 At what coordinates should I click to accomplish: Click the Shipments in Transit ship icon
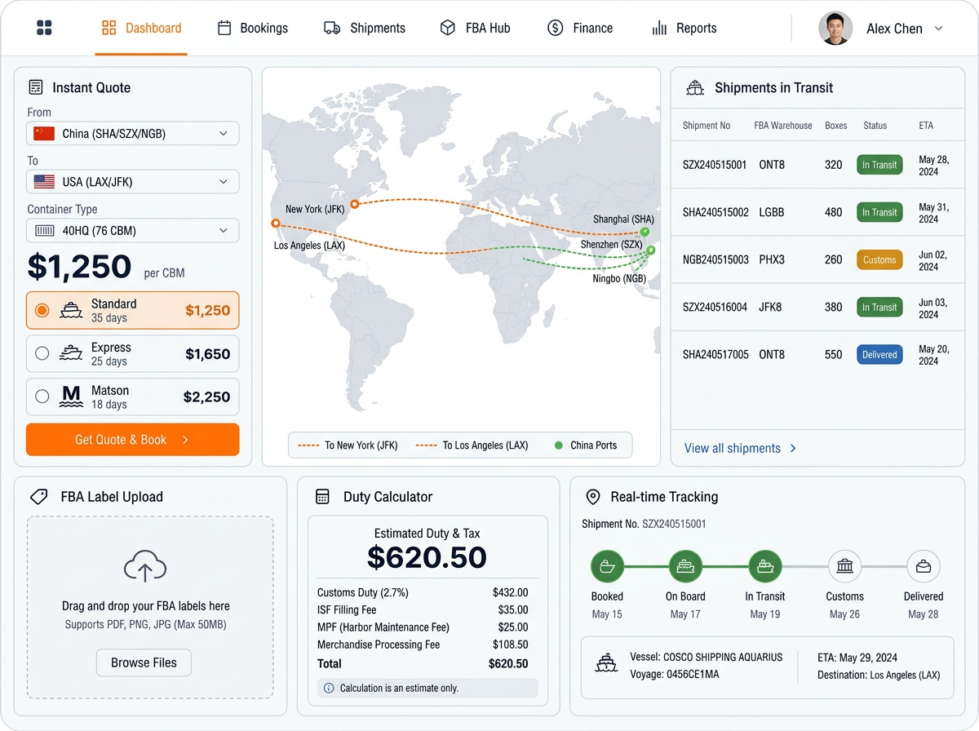[x=695, y=87]
